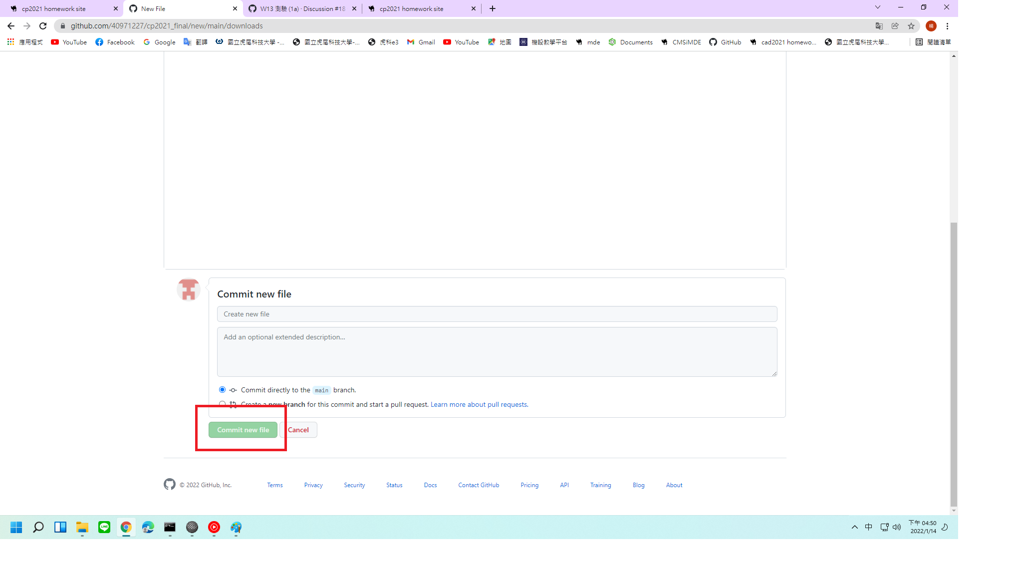Click the browser Forward arrow
Image resolution: width=1017 pixels, height=577 pixels.
(27, 26)
